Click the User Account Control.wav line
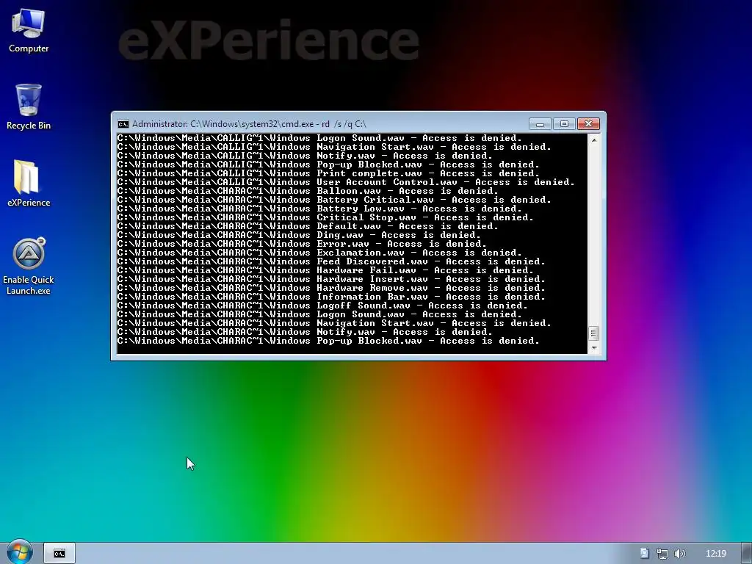Screen dimensions: 752x564 pyautogui.click(x=346, y=182)
